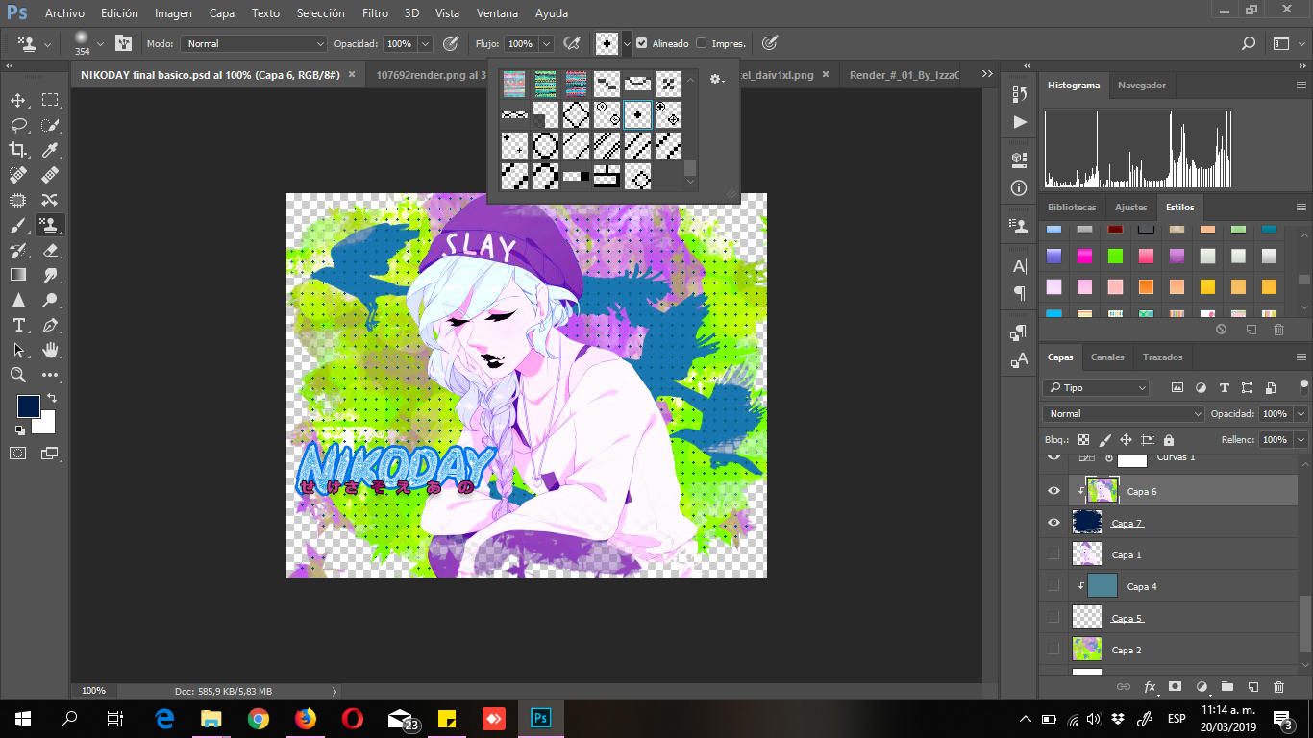
Task: Open the Capa menu
Action: tap(222, 13)
